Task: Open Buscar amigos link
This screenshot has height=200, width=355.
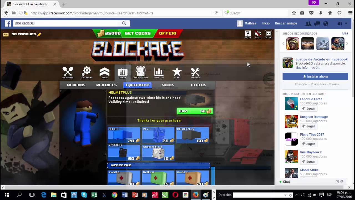Action: [x=286, y=23]
